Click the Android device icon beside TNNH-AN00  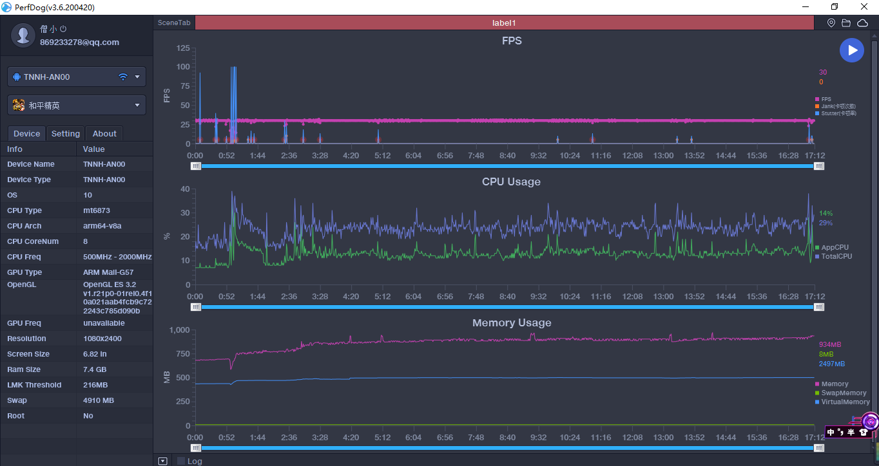[17, 77]
